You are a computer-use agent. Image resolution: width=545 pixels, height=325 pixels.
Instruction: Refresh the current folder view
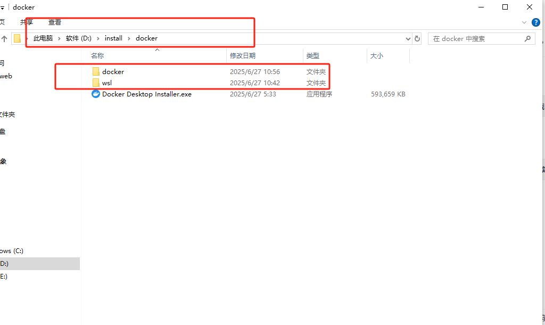(417, 38)
